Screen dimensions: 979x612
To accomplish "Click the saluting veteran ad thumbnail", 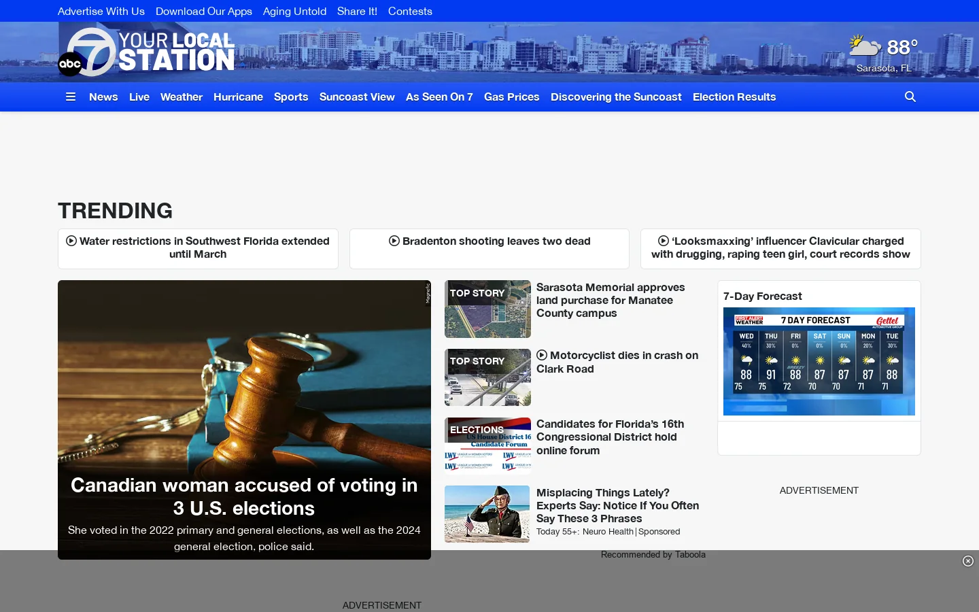I will [487, 514].
